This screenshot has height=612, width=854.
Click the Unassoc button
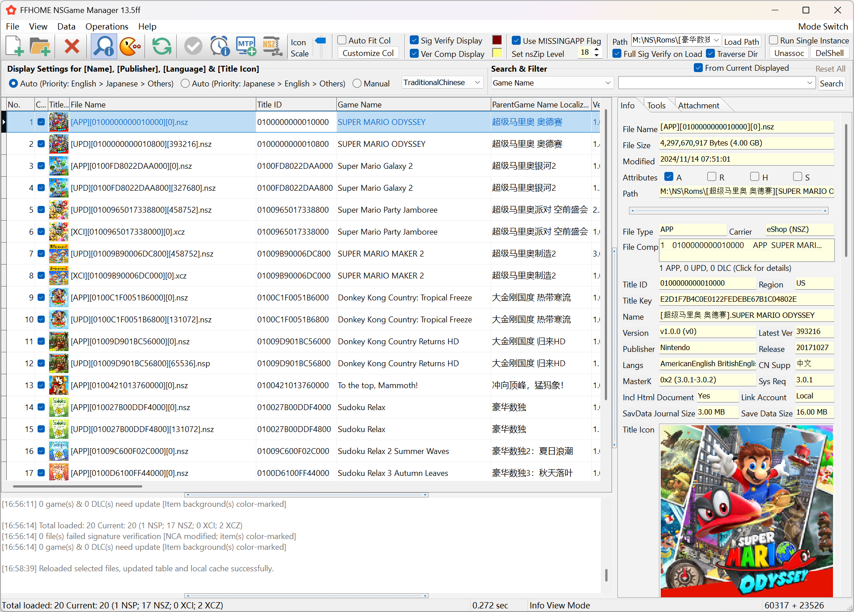pos(789,53)
